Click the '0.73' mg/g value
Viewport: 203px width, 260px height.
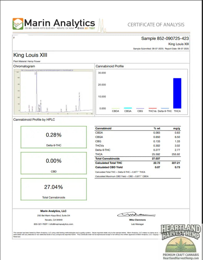point(177,167)
